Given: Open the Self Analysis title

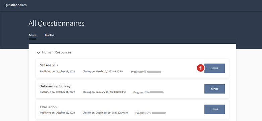Looking at the screenshot, I should 49,65.
